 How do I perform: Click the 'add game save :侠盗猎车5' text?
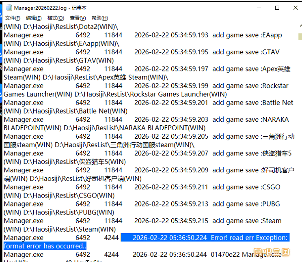(x=252, y=153)
